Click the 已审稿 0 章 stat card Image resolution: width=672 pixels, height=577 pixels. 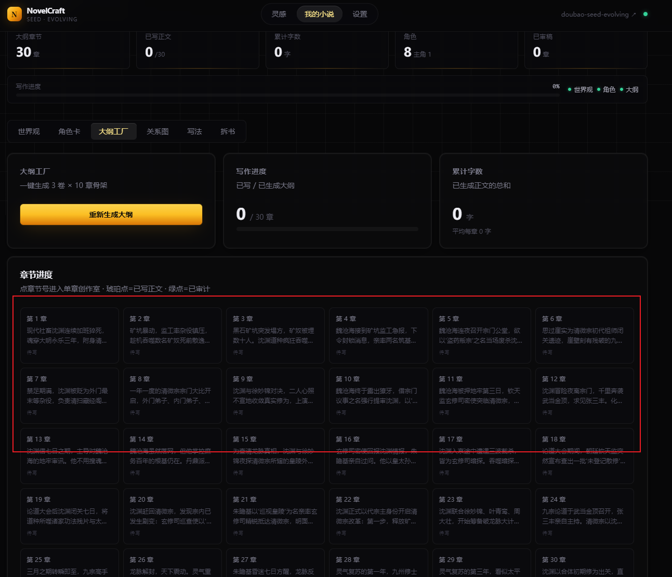586,50
